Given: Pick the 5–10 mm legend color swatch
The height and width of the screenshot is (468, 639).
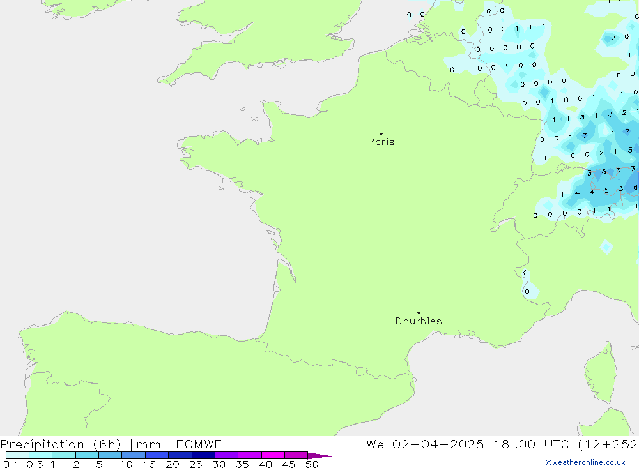Looking at the screenshot, I should click(111, 455).
